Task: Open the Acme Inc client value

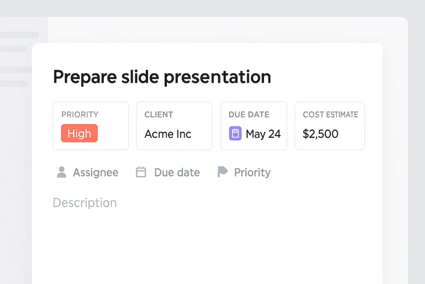Action: click(x=168, y=134)
